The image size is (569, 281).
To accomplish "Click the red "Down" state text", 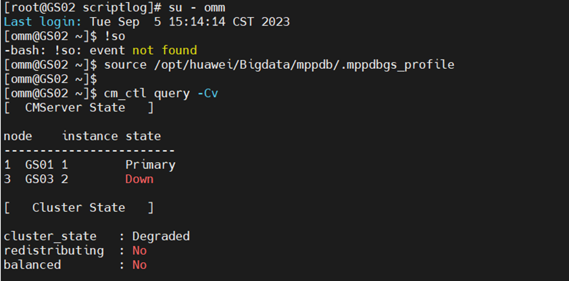I will [139, 179].
